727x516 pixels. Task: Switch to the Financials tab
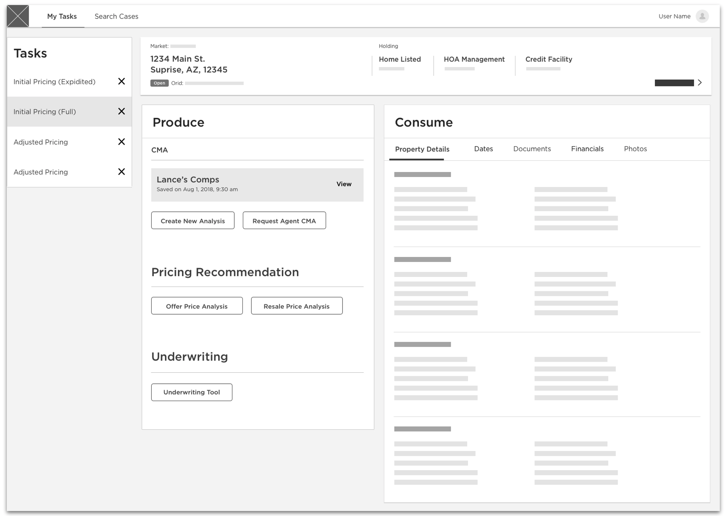pyautogui.click(x=587, y=149)
